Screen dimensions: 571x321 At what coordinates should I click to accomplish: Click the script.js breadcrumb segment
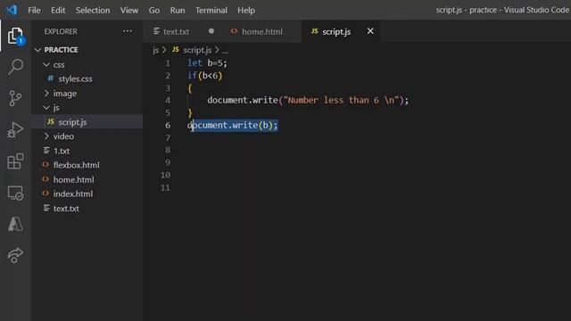point(197,50)
